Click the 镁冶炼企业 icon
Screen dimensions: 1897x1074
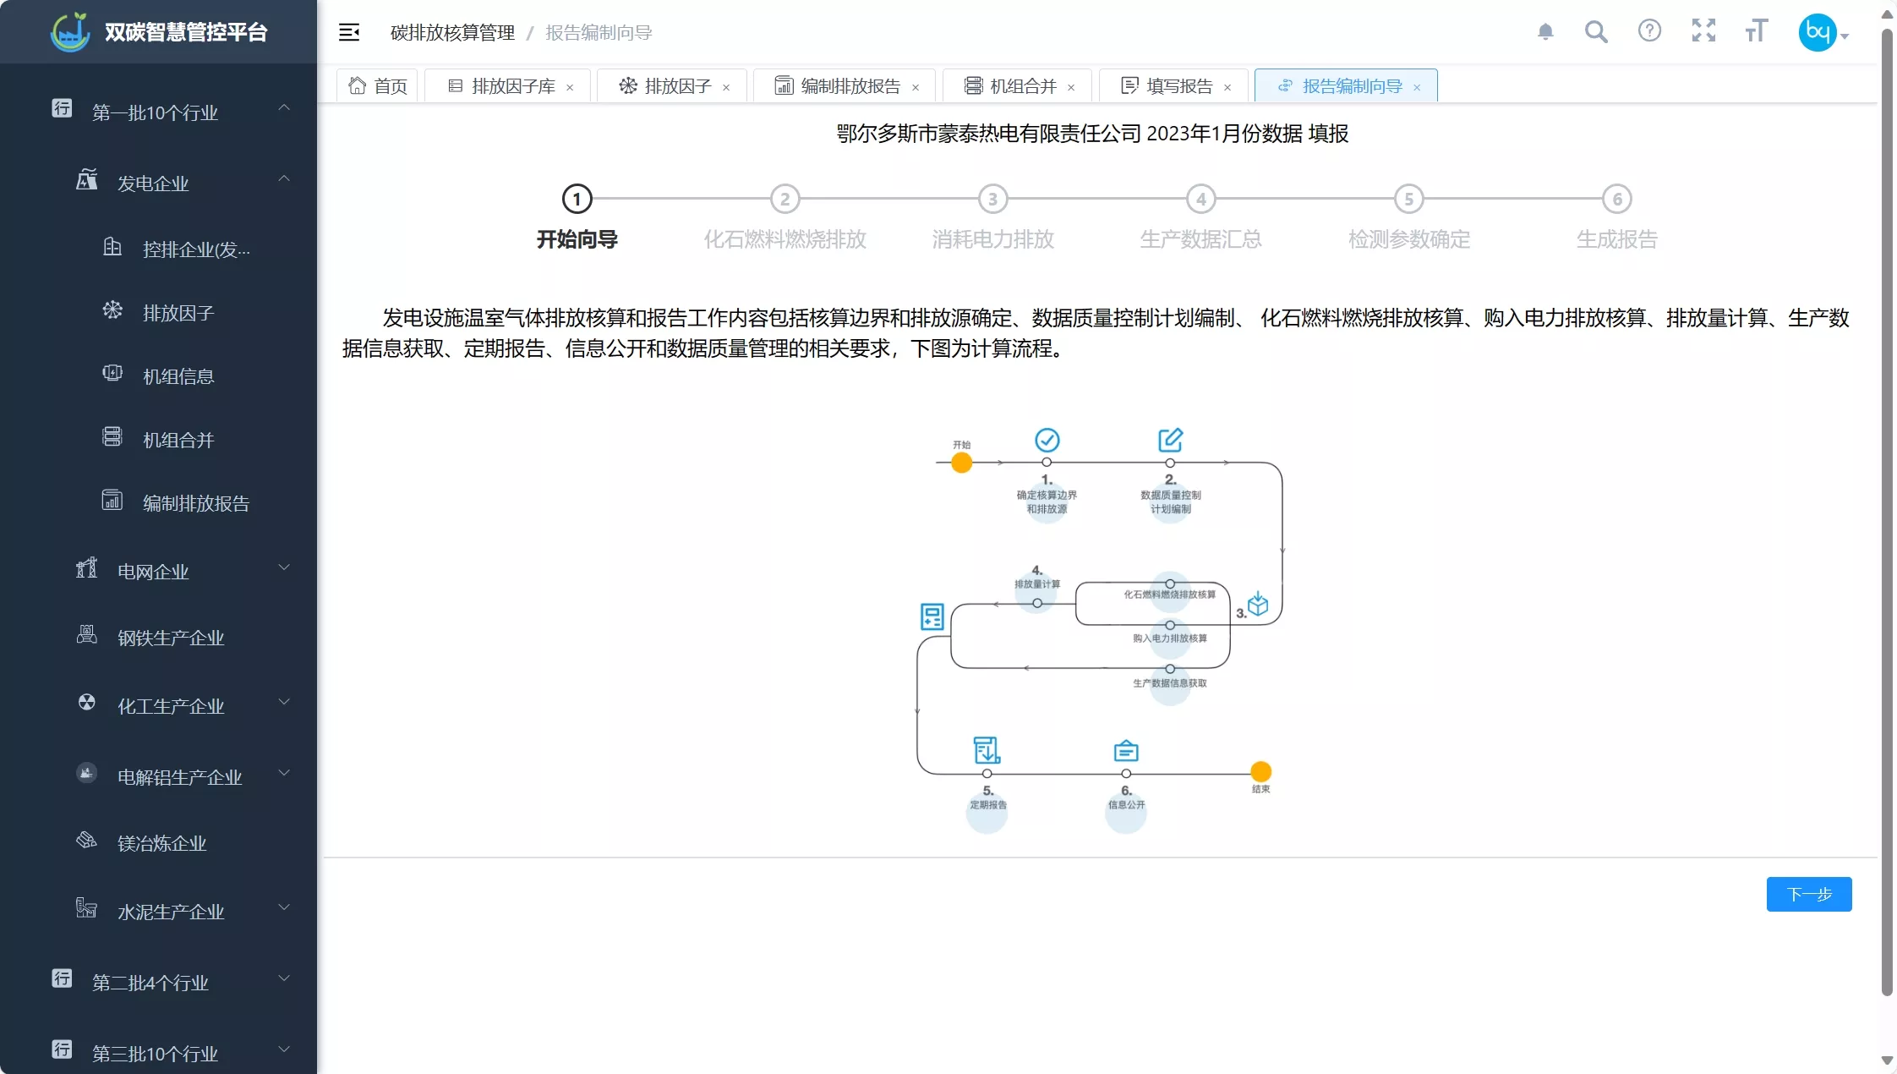[87, 840]
